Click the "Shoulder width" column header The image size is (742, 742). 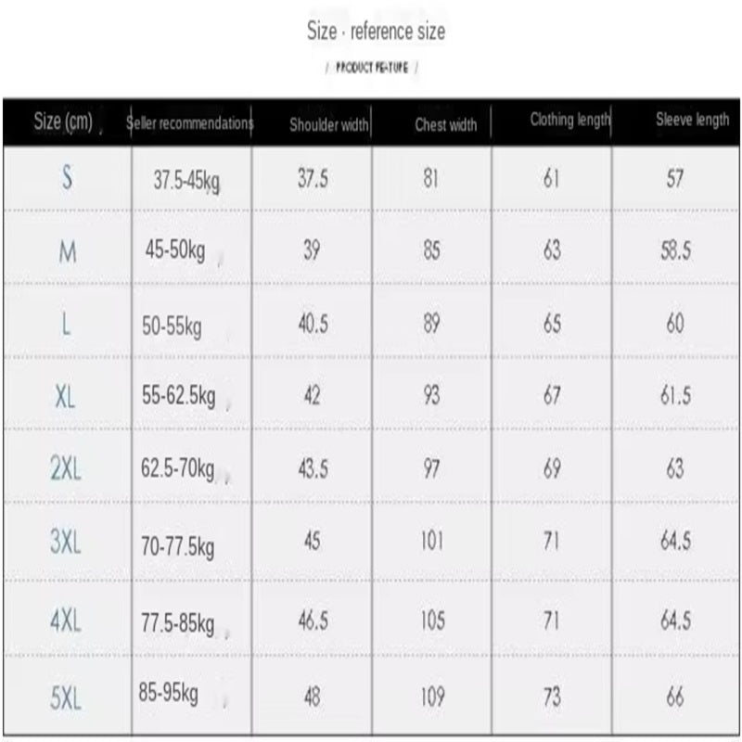click(329, 125)
